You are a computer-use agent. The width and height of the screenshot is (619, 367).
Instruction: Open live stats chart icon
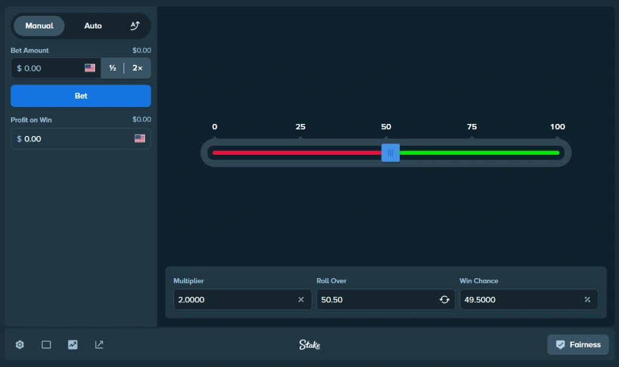coord(73,345)
